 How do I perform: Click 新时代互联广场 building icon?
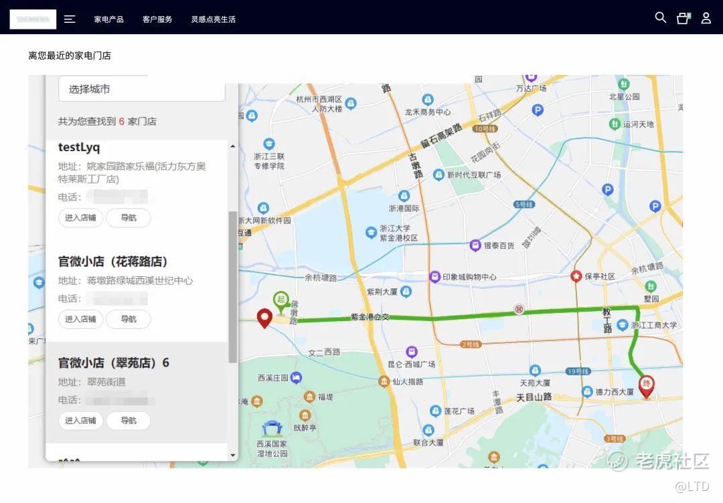click(438, 175)
